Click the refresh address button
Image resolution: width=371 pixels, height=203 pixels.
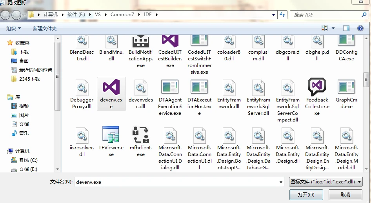click(282, 14)
